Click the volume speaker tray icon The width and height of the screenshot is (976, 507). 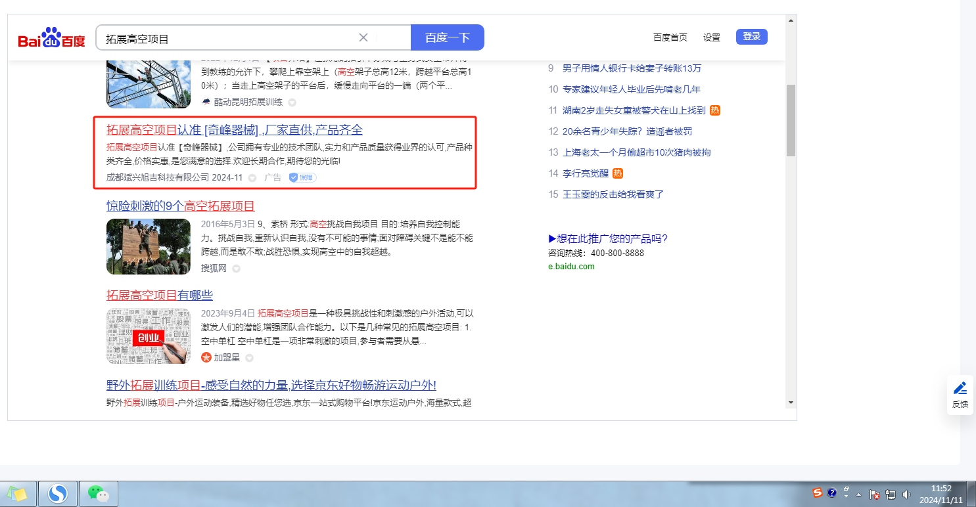point(907,494)
